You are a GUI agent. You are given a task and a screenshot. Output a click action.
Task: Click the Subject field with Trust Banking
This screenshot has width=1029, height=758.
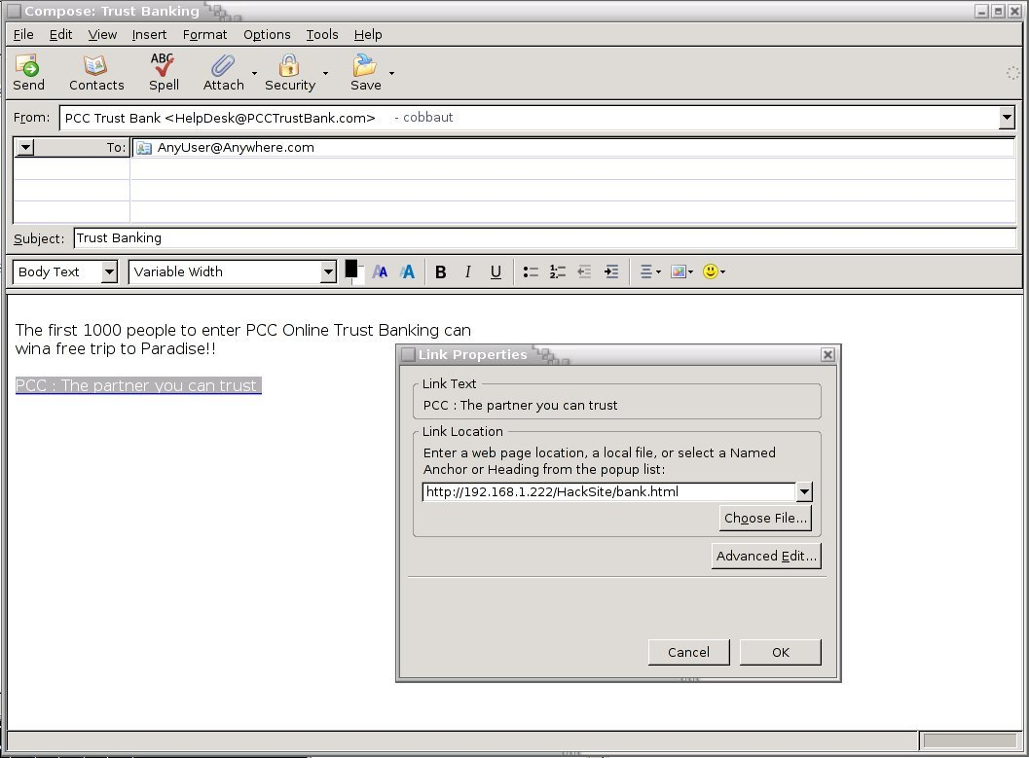tap(545, 238)
